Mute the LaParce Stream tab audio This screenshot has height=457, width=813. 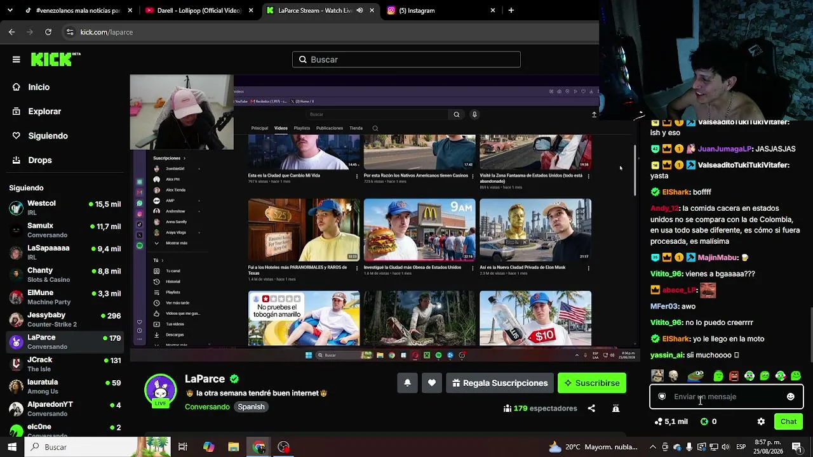[x=359, y=10]
